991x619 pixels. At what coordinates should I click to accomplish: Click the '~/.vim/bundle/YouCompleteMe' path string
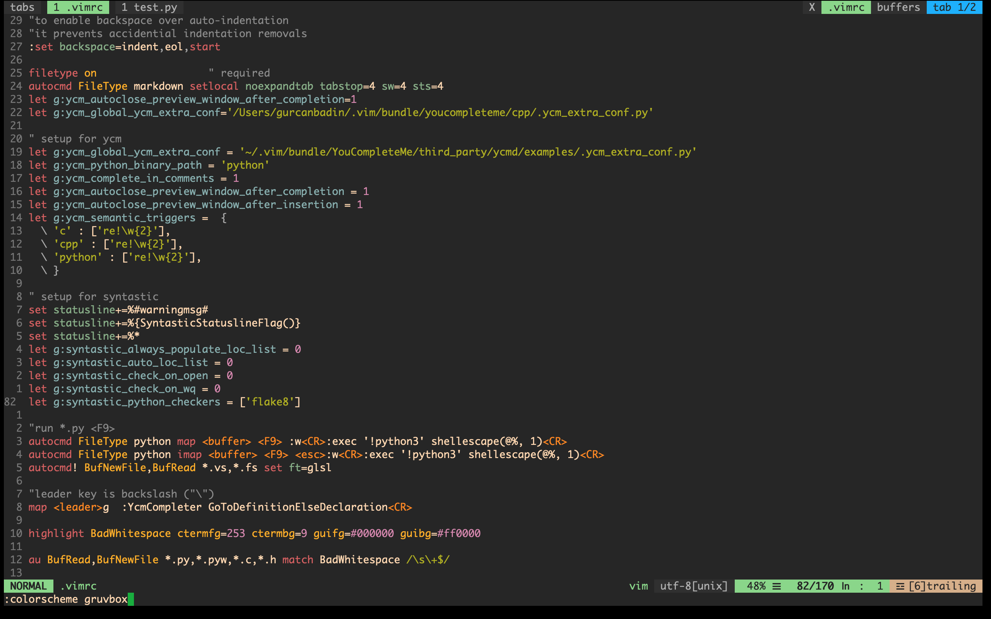(x=468, y=152)
